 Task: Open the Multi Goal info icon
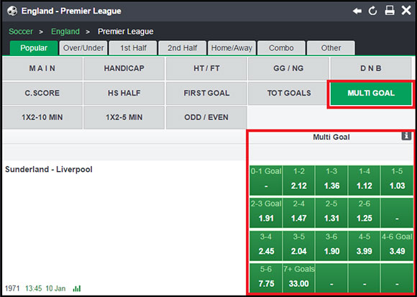tap(406, 136)
